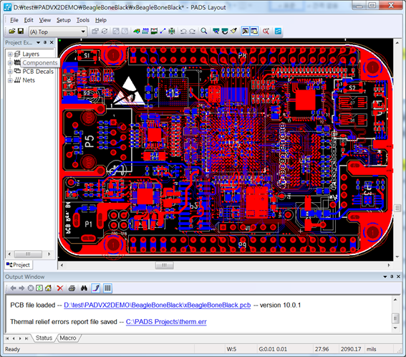Click the horizontal scrollbar thumb under PCB view

[165, 265]
